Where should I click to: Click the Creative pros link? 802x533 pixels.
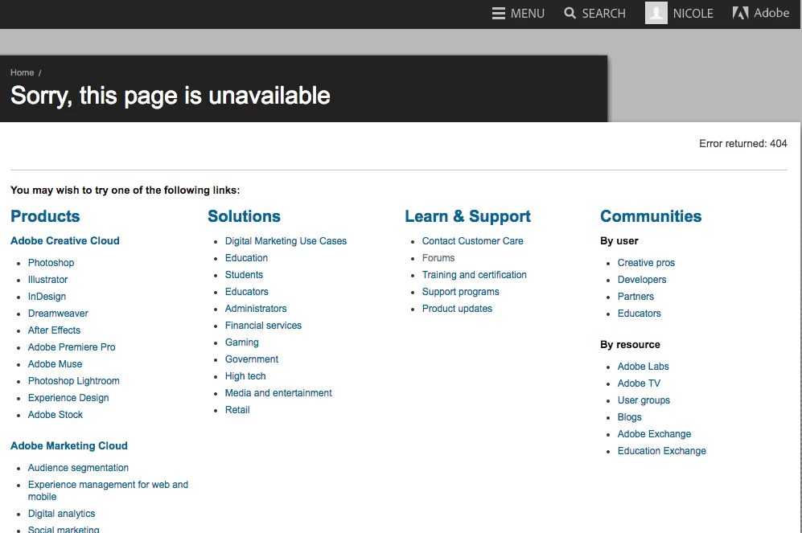646,263
